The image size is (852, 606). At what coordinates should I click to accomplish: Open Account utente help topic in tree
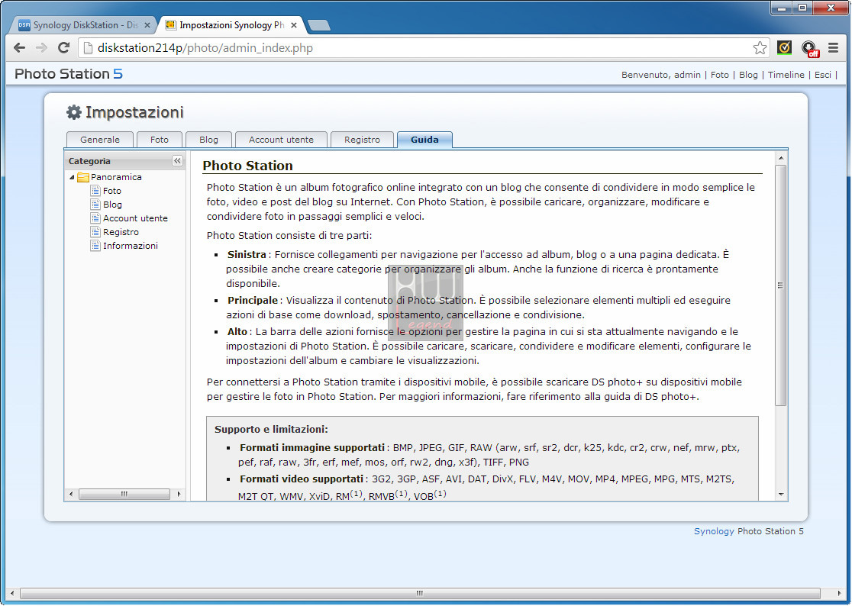click(x=135, y=218)
